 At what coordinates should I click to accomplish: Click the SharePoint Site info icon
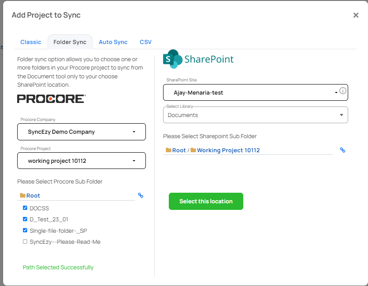[x=342, y=91]
